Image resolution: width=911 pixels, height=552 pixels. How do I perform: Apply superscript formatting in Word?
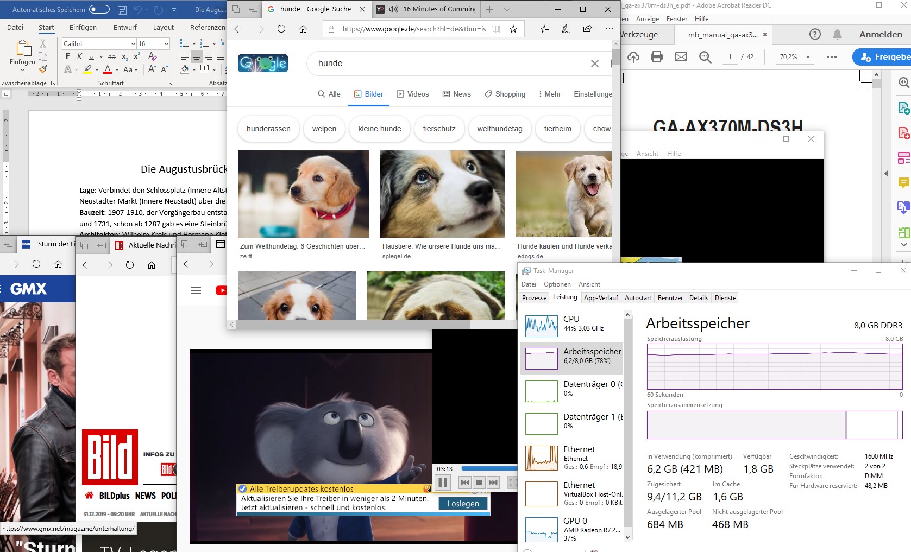tap(136, 56)
